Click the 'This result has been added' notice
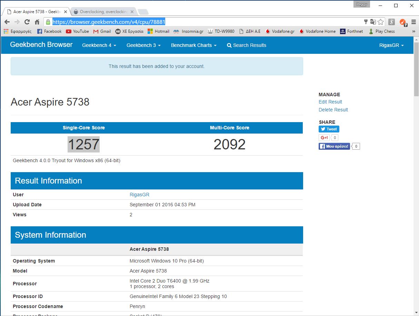 coord(157,66)
